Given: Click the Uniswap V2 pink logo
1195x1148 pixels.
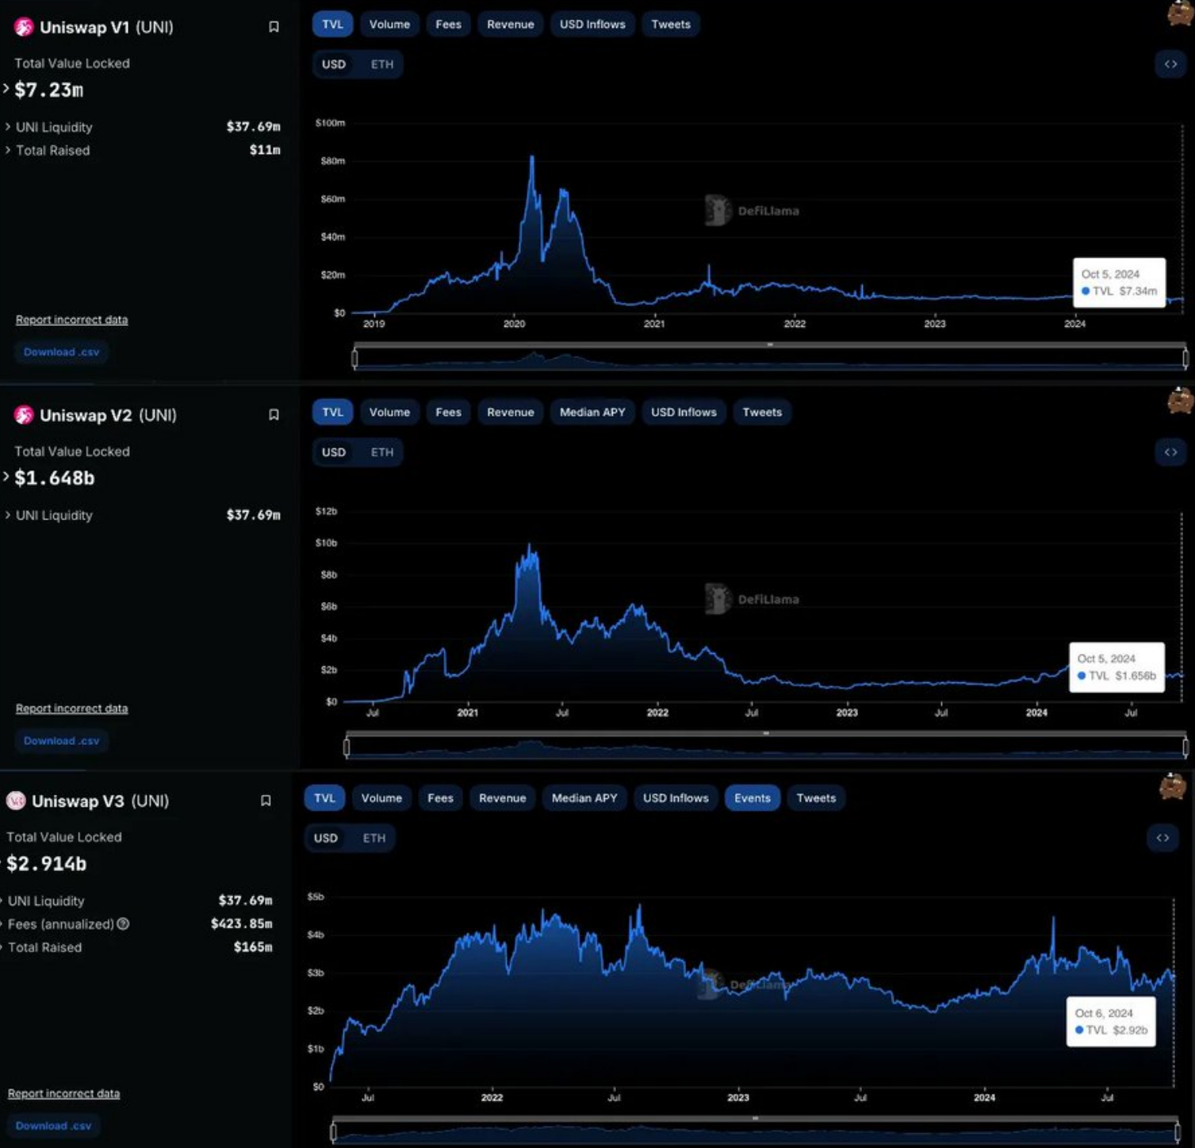Looking at the screenshot, I should pyautogui.click(x=24, y=415).
